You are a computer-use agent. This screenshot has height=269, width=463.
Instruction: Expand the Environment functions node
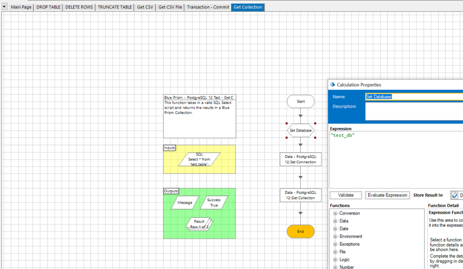[335, 237]
